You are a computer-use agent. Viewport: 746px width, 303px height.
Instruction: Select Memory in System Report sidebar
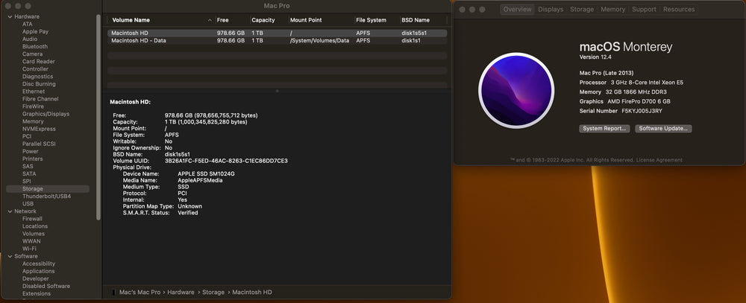pos(33,121)
